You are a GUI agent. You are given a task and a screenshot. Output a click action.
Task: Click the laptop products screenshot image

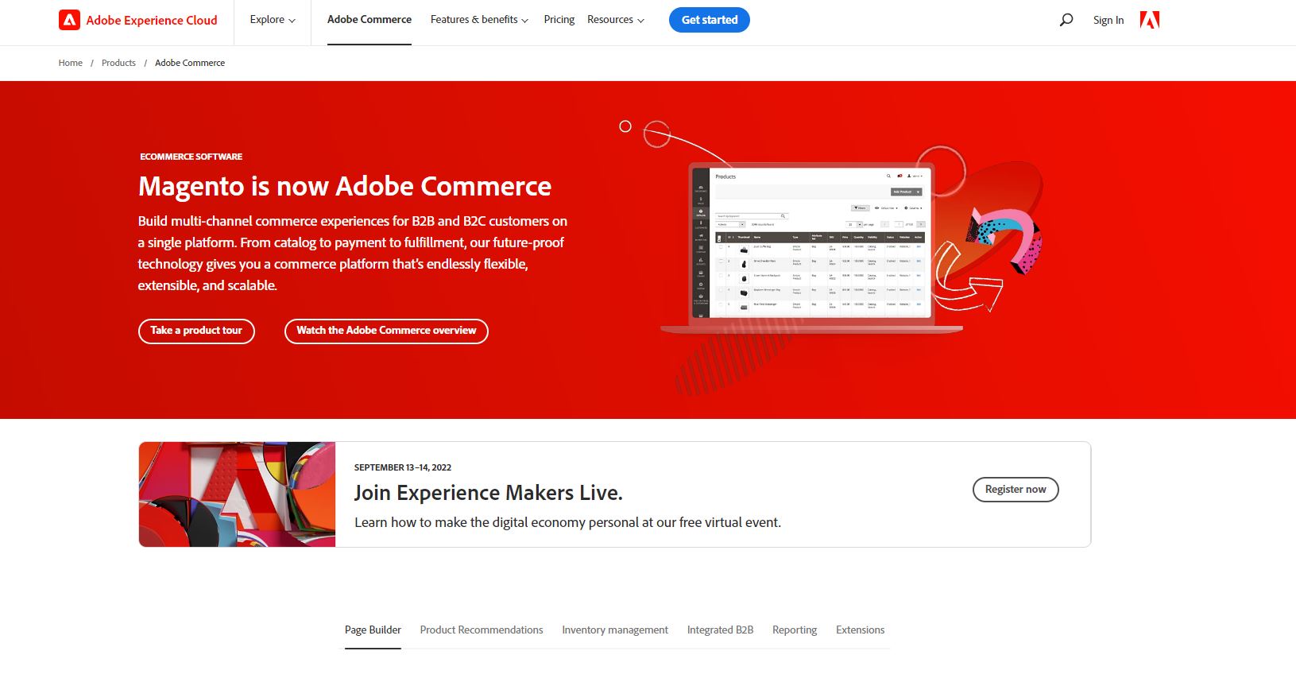pyautogui.click(x=811, y=246)
